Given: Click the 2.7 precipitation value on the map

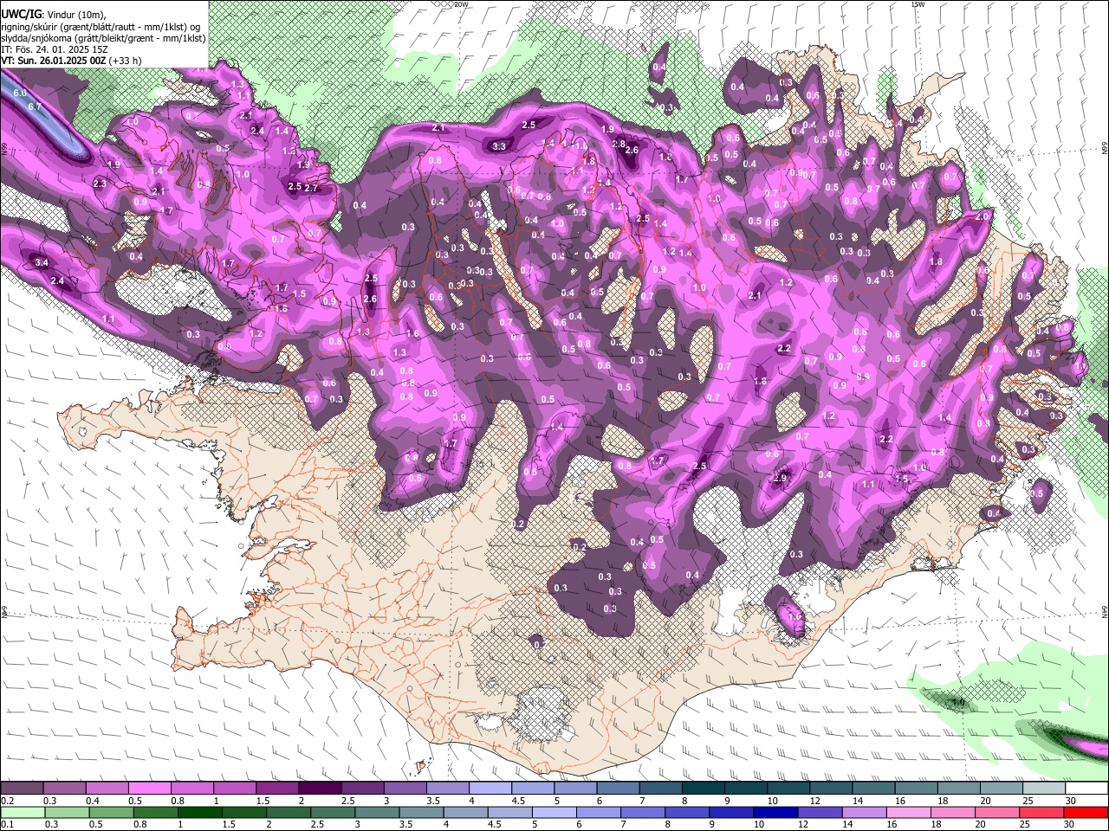Looking at the screenshot, I should pyautogui.click(x=311, y=188).
